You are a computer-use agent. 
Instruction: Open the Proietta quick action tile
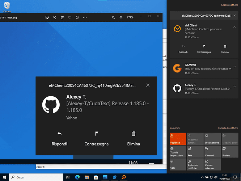point(230,152)
